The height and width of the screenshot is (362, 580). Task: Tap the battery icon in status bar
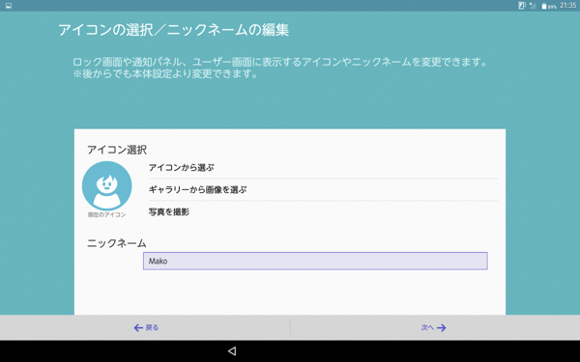coord(543,6)
